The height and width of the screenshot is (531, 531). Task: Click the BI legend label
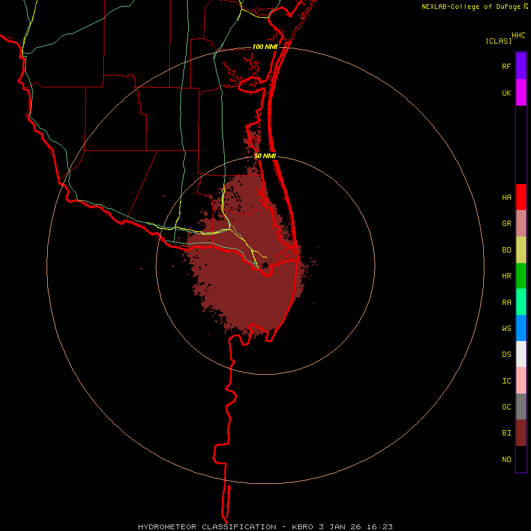pos(506,433)
